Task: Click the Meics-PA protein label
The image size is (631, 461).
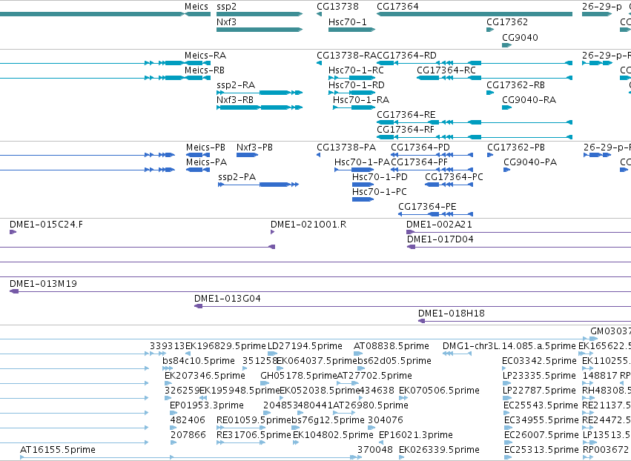Action: [x=206, y=162]
